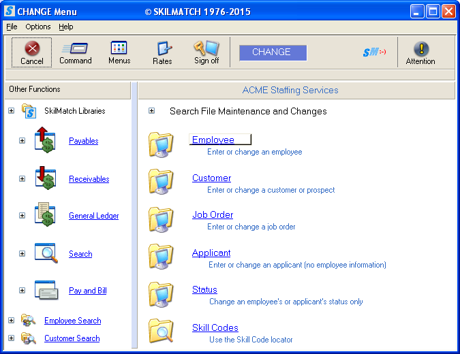This screenshot has height=354, width=460.
Task: Expand the Payables tree node
Action: click(x=22, y=141)
